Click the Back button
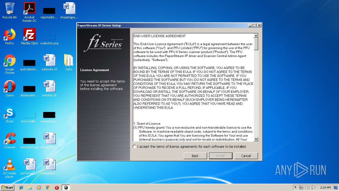The image size is (339, 191). [x=195, y=156]
